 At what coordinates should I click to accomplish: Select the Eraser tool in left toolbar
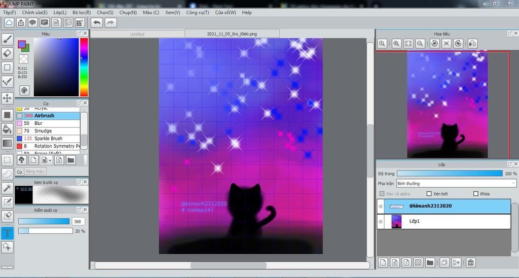tap(7, 53)
